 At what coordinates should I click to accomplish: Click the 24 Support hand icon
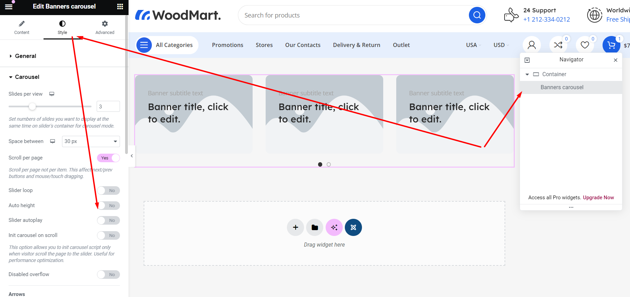511,15
